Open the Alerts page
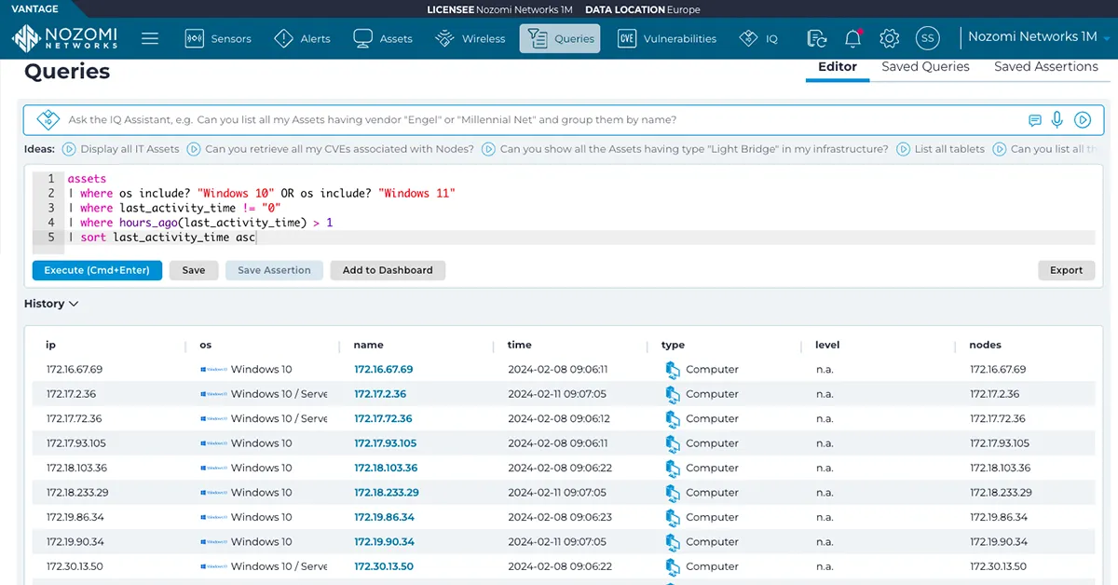Image resolution: width=1118 pixels, height=585 pixels. pos(303,38)
